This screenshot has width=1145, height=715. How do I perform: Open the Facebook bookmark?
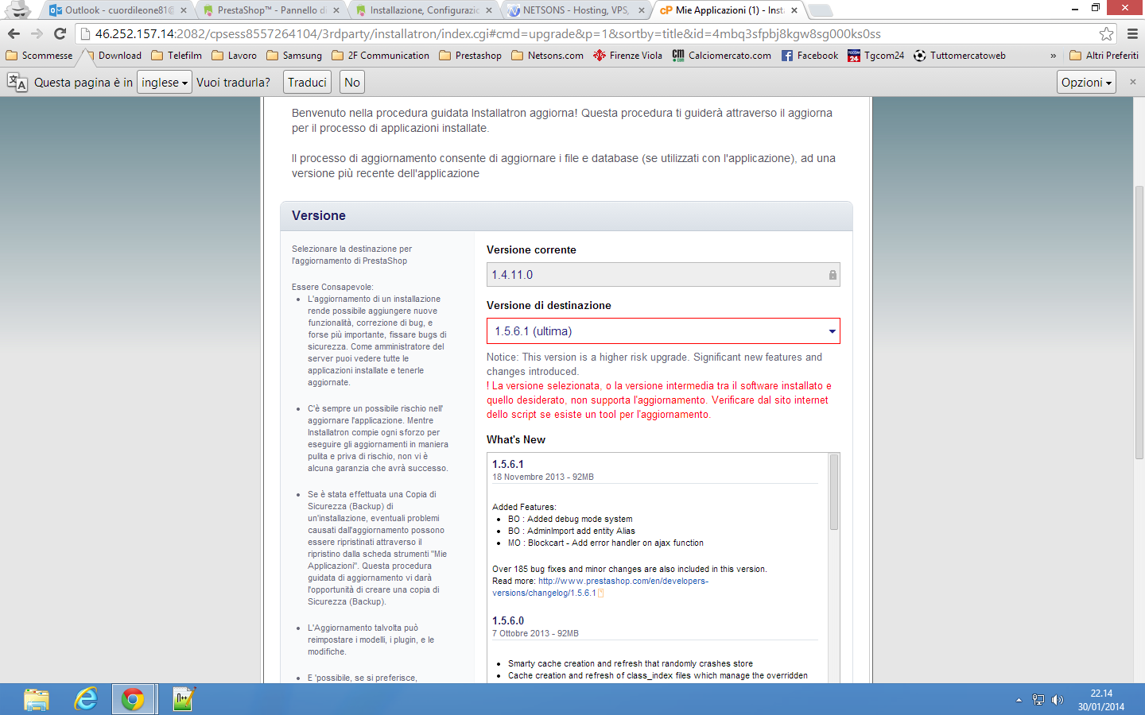pyautogui.click(x=809, y=56)
